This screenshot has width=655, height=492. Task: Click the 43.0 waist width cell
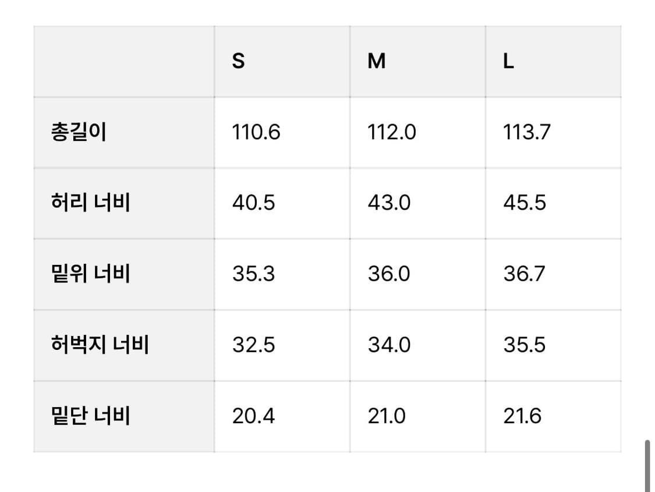(x=389, y=203)
